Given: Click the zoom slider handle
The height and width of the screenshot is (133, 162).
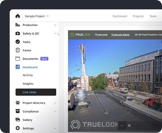Looking at the screenshot, I should tap(129, 125).
